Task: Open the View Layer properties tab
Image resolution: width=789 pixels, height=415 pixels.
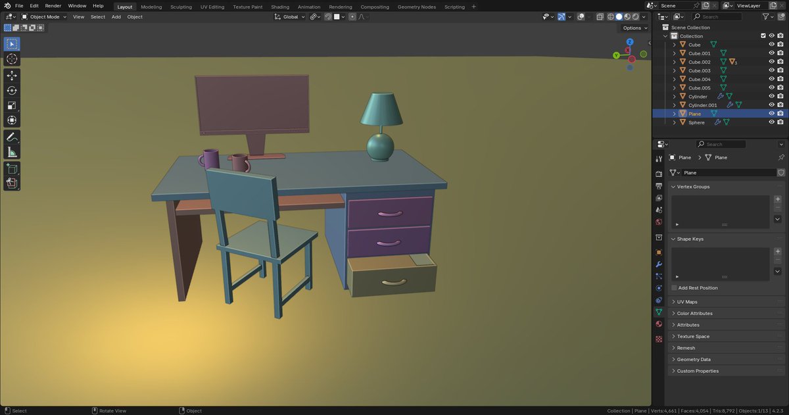Action: pyautogui.click(x=659, y=198)
